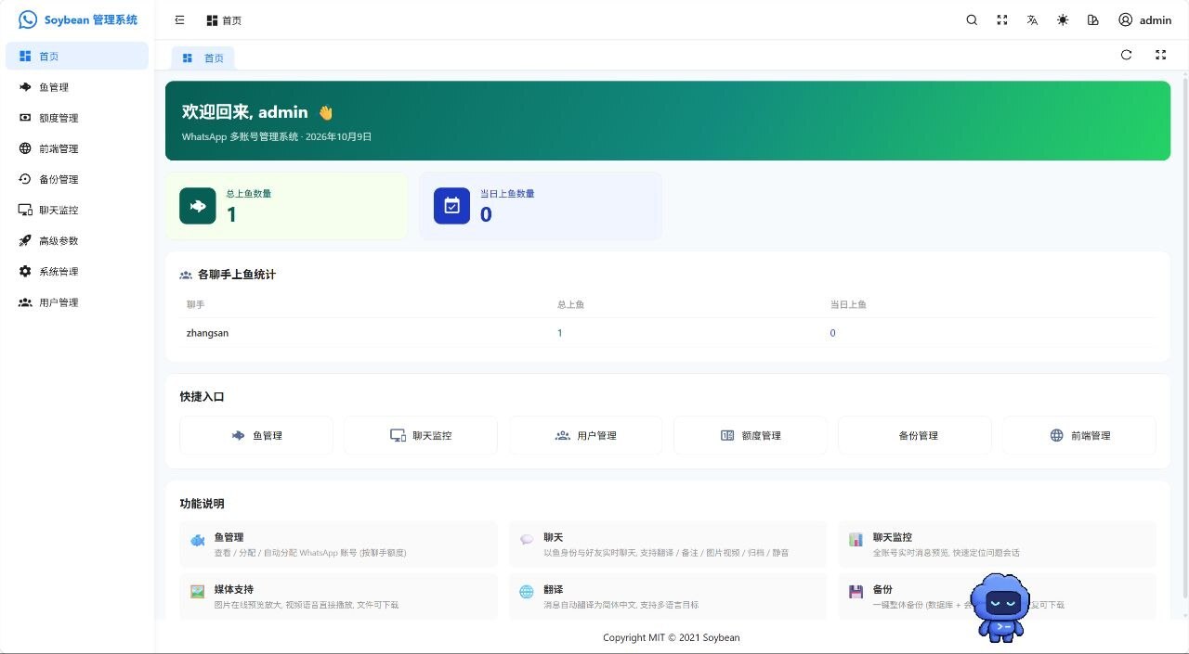The height and width of the screenshot is (654, 1189).
Task: Click the 聊手 column header
Action: click(x=195, y=304)
